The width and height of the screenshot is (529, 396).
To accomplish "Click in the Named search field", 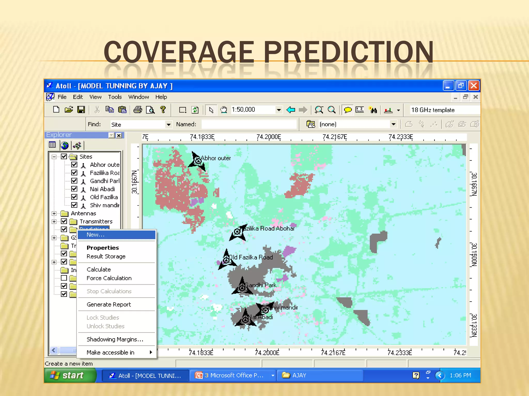I will coord(249,125).
